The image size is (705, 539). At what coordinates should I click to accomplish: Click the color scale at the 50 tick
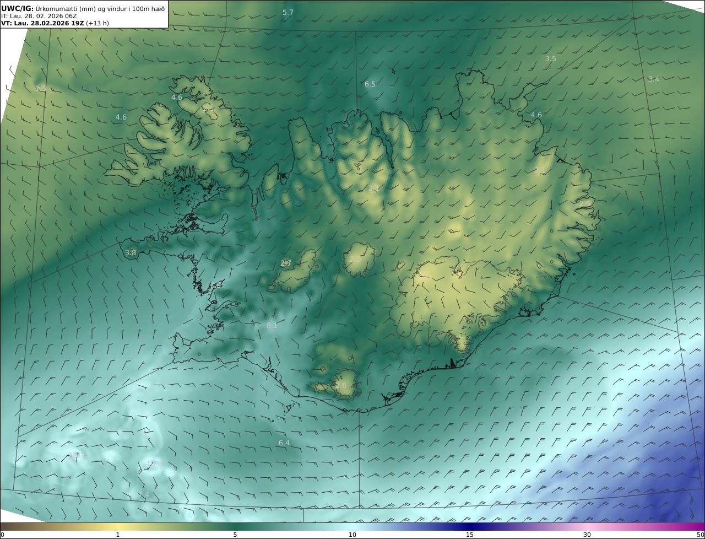[x=701, y=534]
